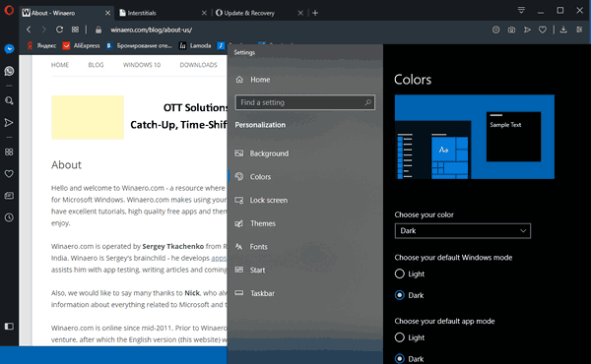591x364 pixels.
Task: Close the Update & Recovery tab
Action: (300, 13)
